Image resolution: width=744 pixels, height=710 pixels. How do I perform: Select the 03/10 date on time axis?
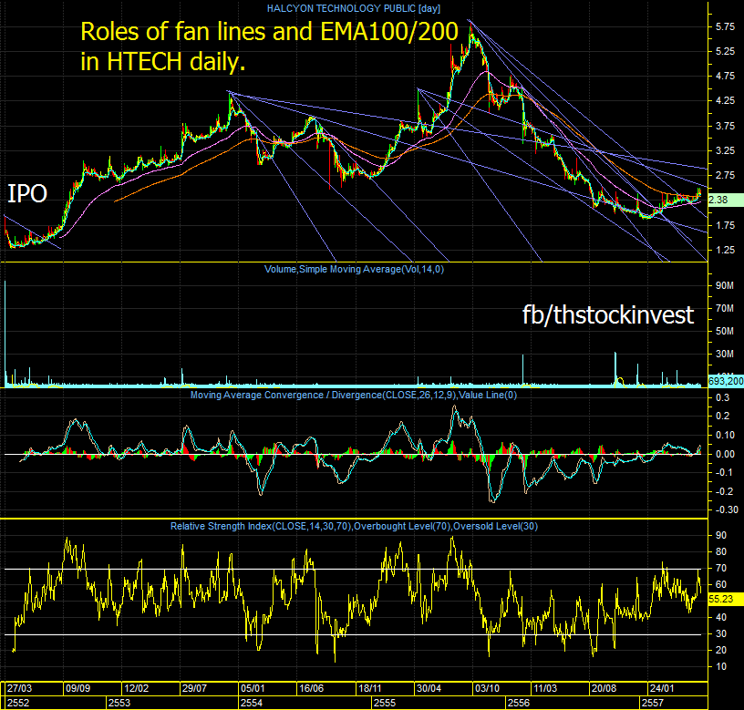tap(487, 688)
